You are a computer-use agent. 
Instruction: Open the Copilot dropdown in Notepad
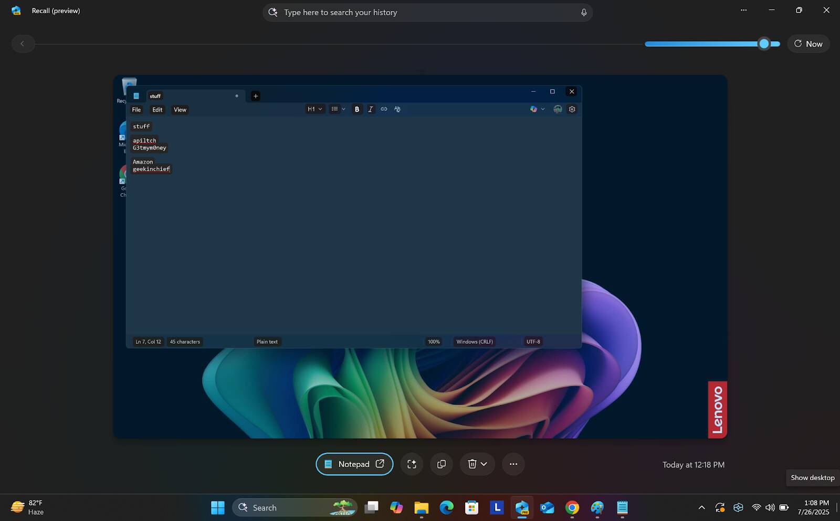tap(537, 109)
